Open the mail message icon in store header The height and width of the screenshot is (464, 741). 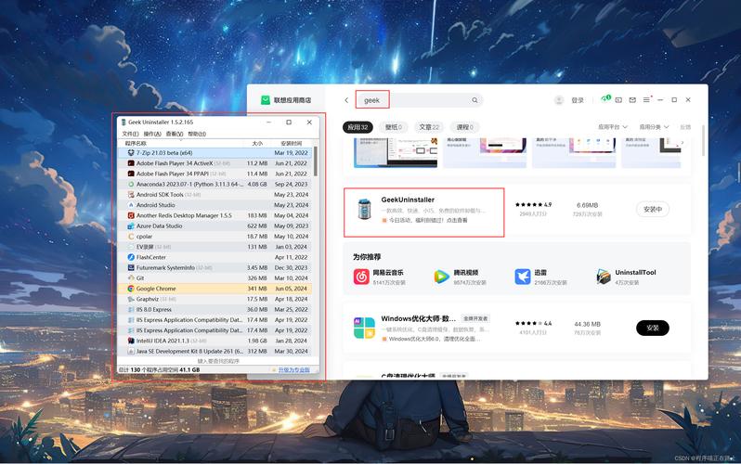632,100
